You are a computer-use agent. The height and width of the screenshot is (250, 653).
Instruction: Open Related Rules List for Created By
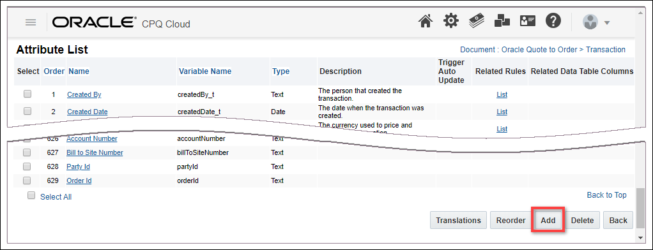[x=502, y=94]
